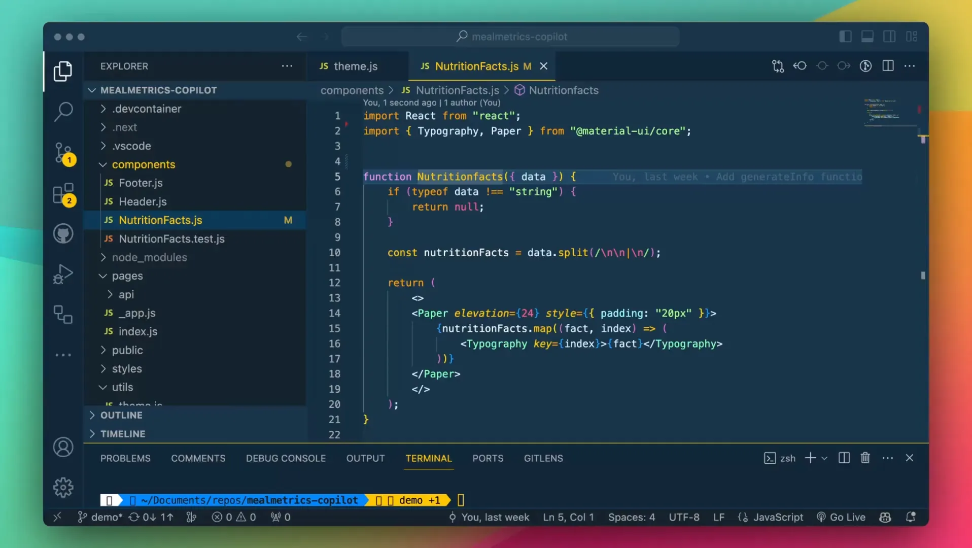This screenshot has height=548, width=972.
Task: Split the editor to the right
Action: [888, 66]
